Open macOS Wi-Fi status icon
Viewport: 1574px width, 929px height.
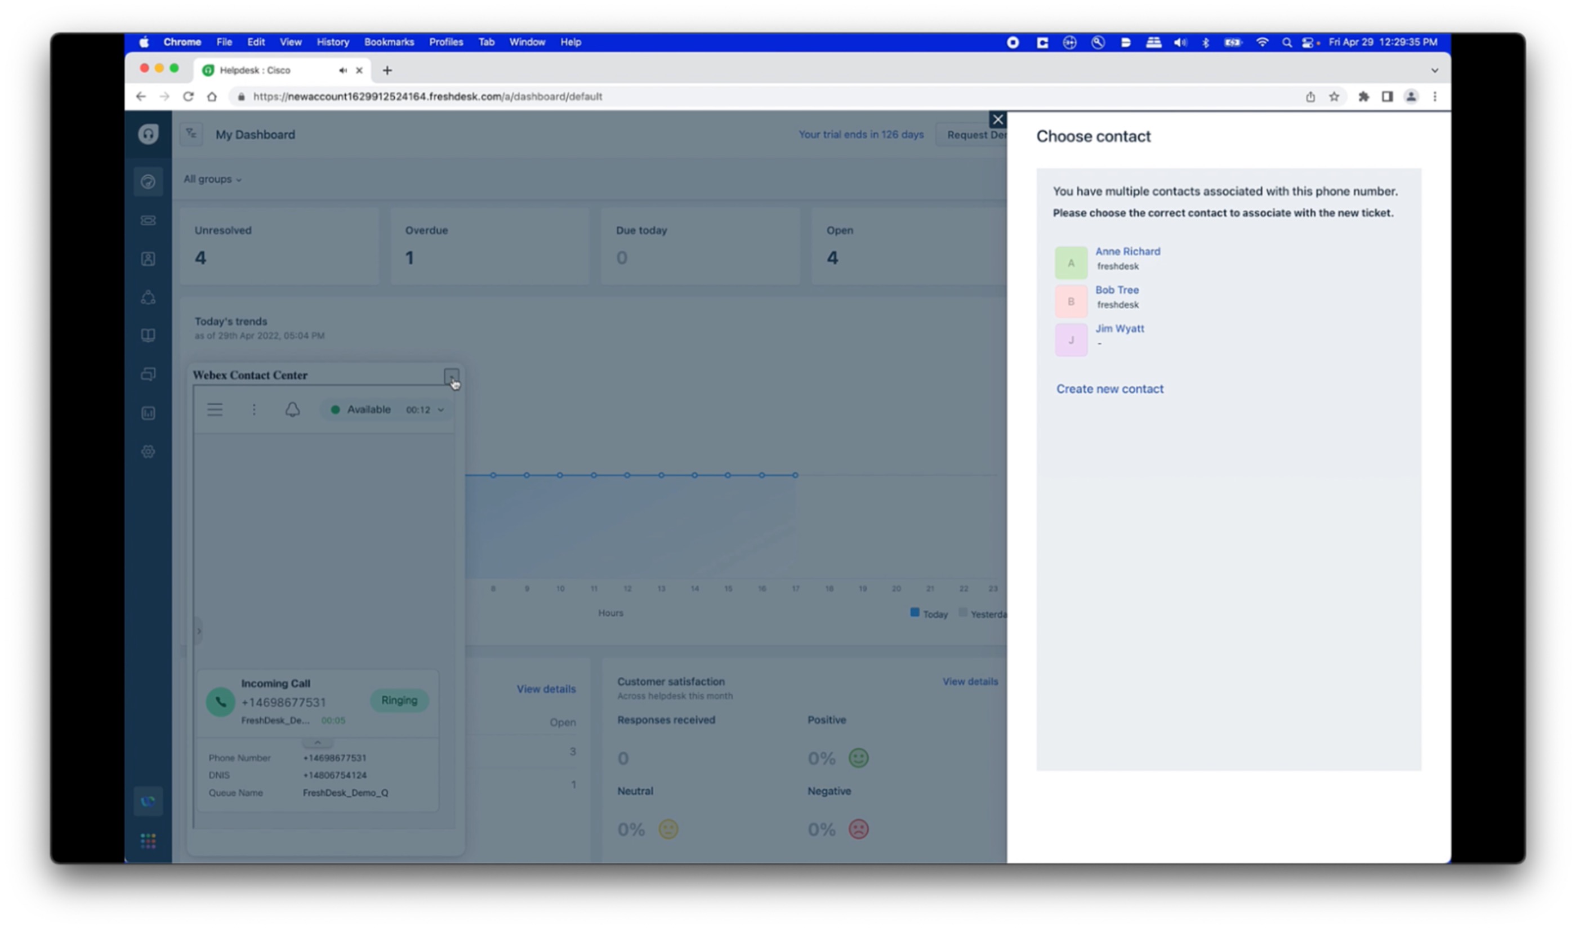[x=1262, y=42]
